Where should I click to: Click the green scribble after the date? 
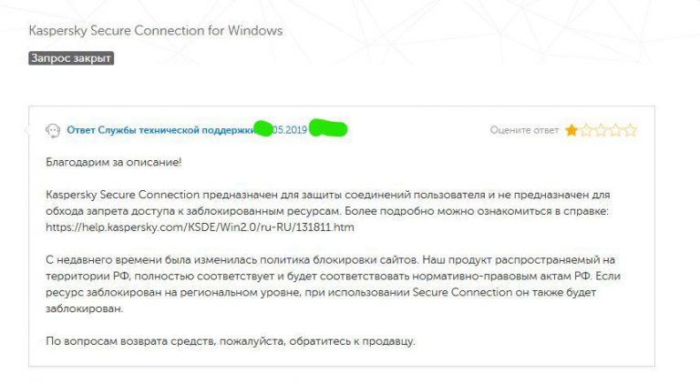[x=329, y=129]
